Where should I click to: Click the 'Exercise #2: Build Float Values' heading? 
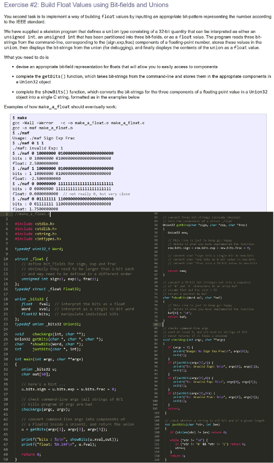(x=86, y=5)
